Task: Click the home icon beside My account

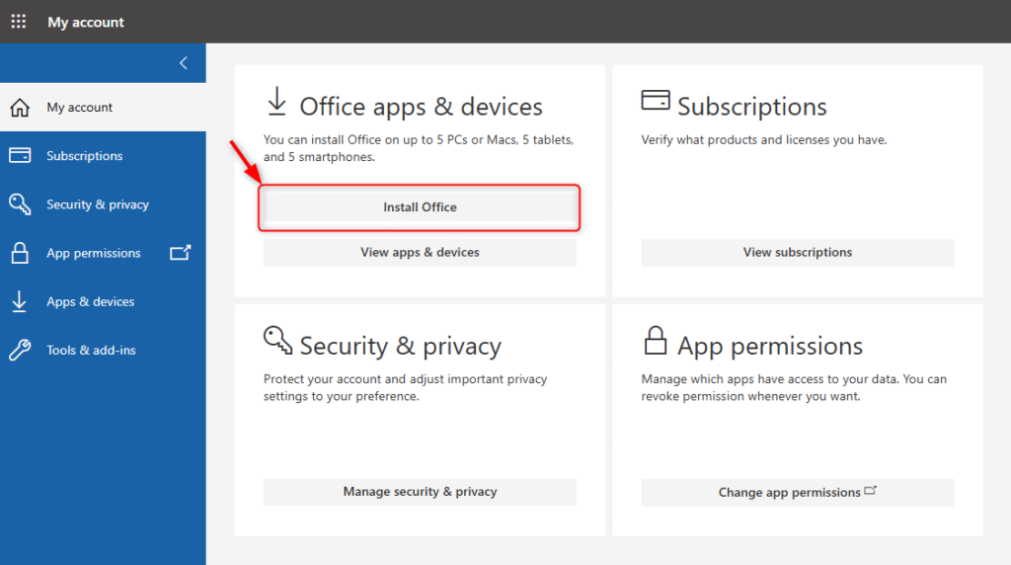Action: pos(20,107)
